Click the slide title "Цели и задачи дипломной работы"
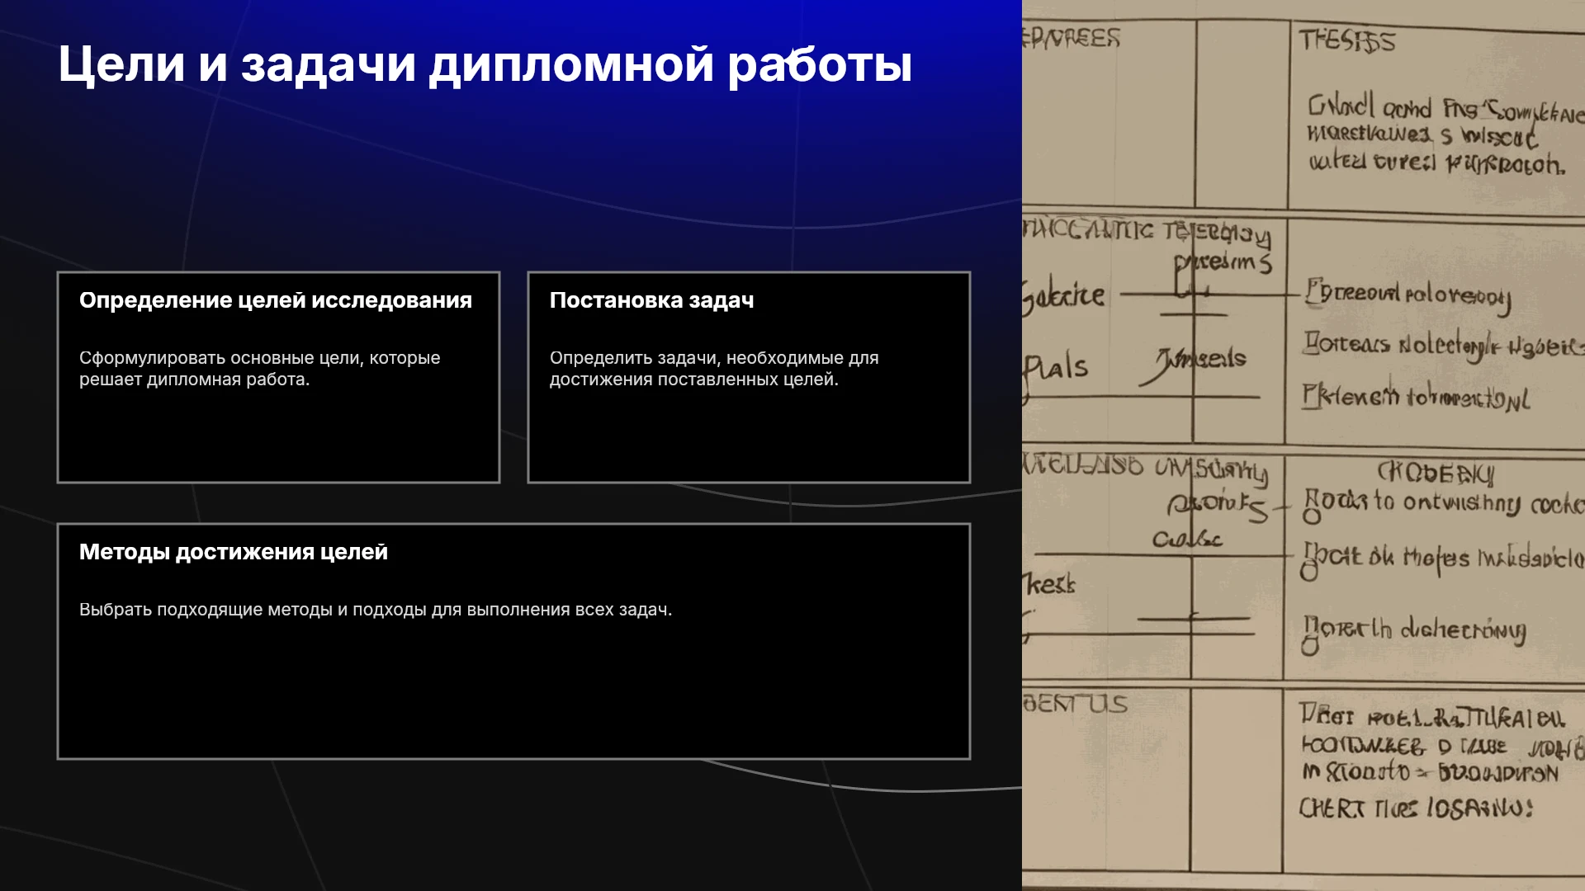 click(x=485, y=64)
